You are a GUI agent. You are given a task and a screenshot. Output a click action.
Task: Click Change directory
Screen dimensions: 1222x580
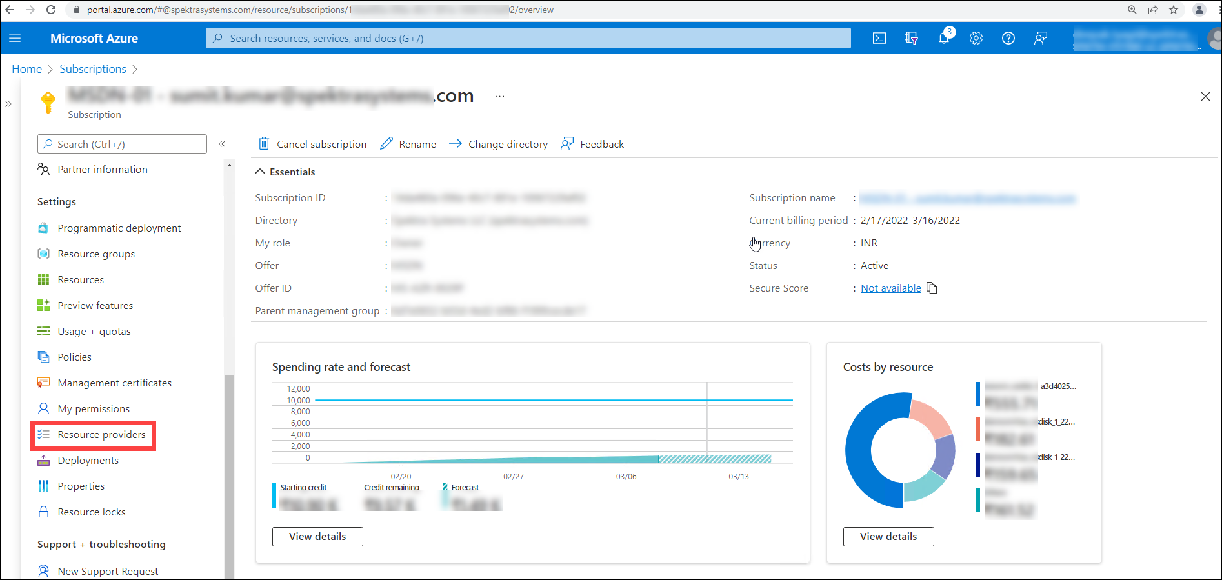point(498,144)
